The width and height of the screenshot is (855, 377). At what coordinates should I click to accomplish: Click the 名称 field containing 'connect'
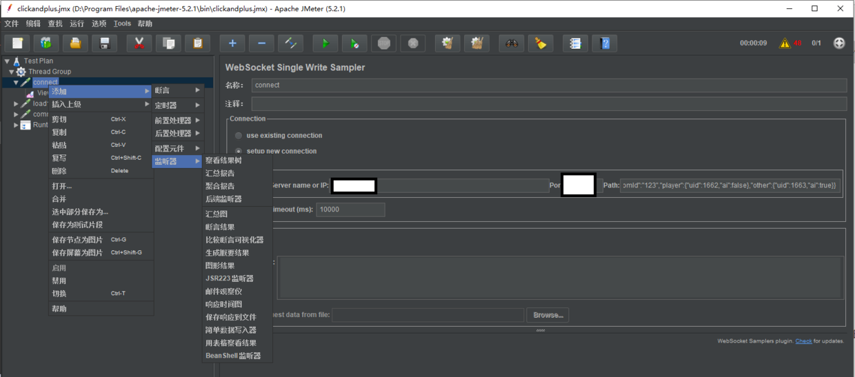pyautogui.click(x=549, y=85)
